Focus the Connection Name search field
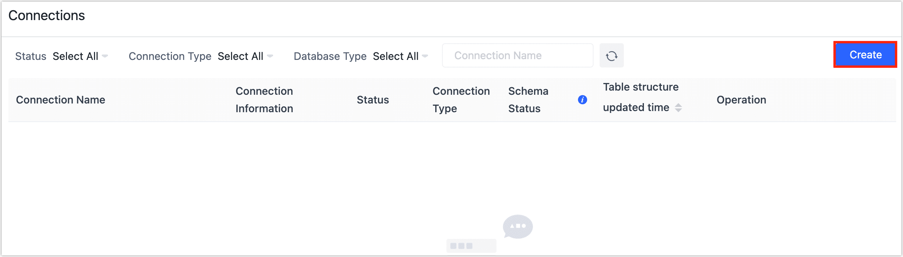 pyautogui.click(x=517, y=56)
